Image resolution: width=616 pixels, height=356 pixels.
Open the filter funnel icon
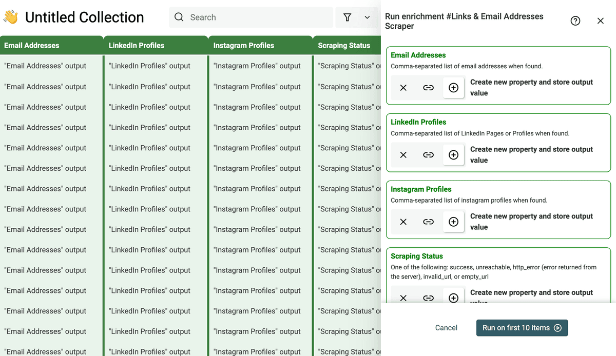[x=348, y=17]
